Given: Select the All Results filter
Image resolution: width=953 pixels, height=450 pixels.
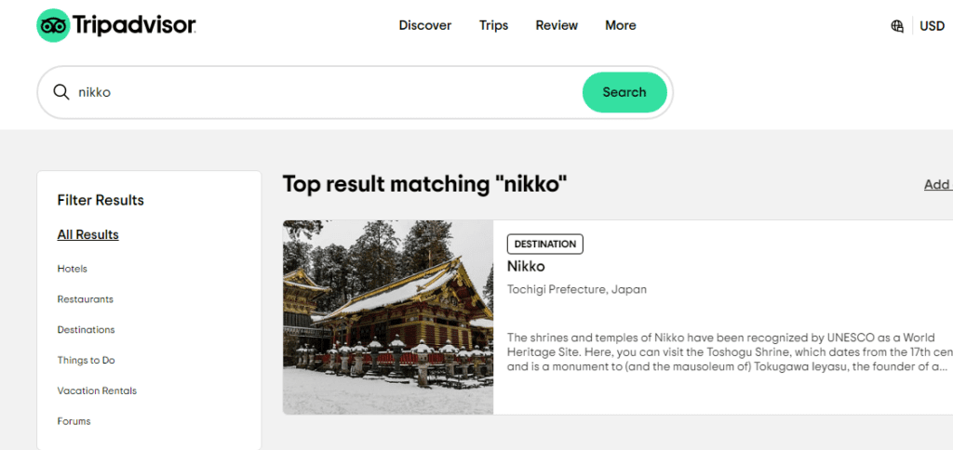Looking at the screenshot, I should point(88,234).
